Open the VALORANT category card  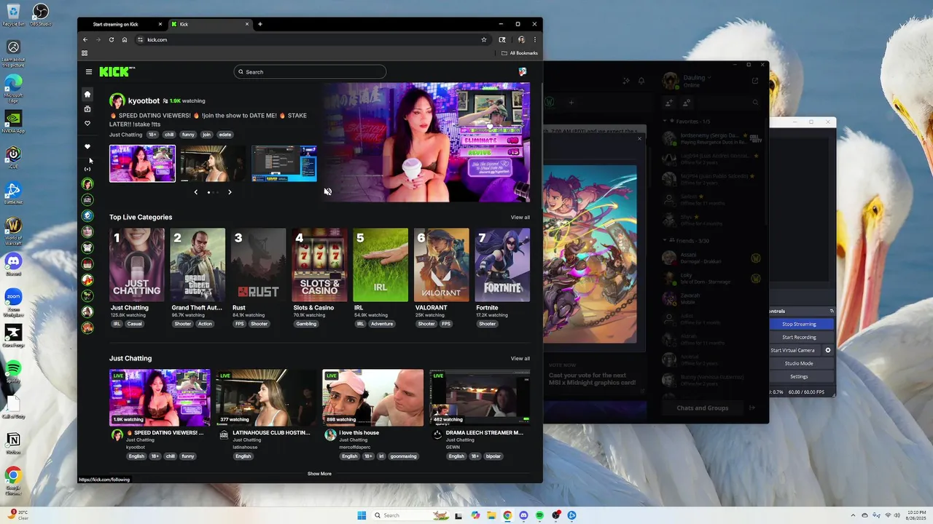[442, 265]
